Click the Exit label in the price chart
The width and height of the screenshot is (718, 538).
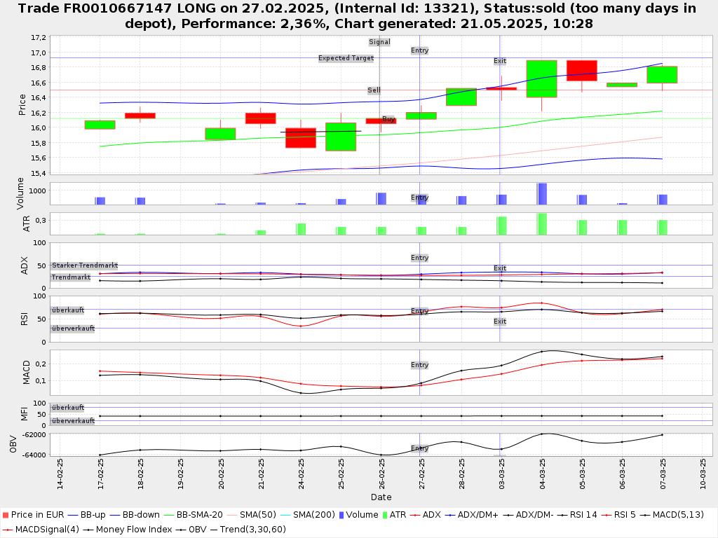[x=499, y=61]
